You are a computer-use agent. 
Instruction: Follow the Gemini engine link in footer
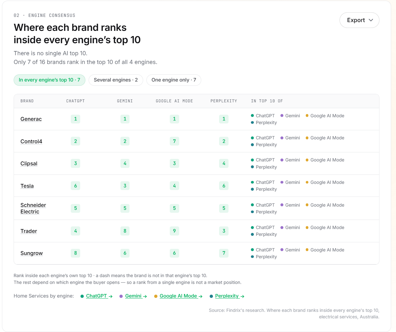[x=136, y=296]
